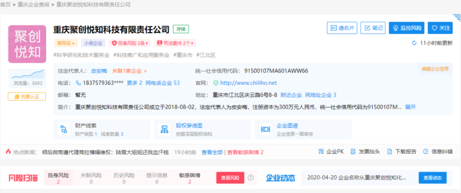Image resolution: width=461 pixels, height=193 pixels.
Task: Open 查看敏感舆情 2 link
Action: click(245, 152)
